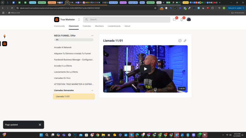Select the highlighted Llamada 11/01 lesson row

tap(74, 96)
